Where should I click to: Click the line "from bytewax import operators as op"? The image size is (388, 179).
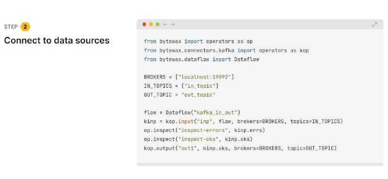click(x=198, y=41)
